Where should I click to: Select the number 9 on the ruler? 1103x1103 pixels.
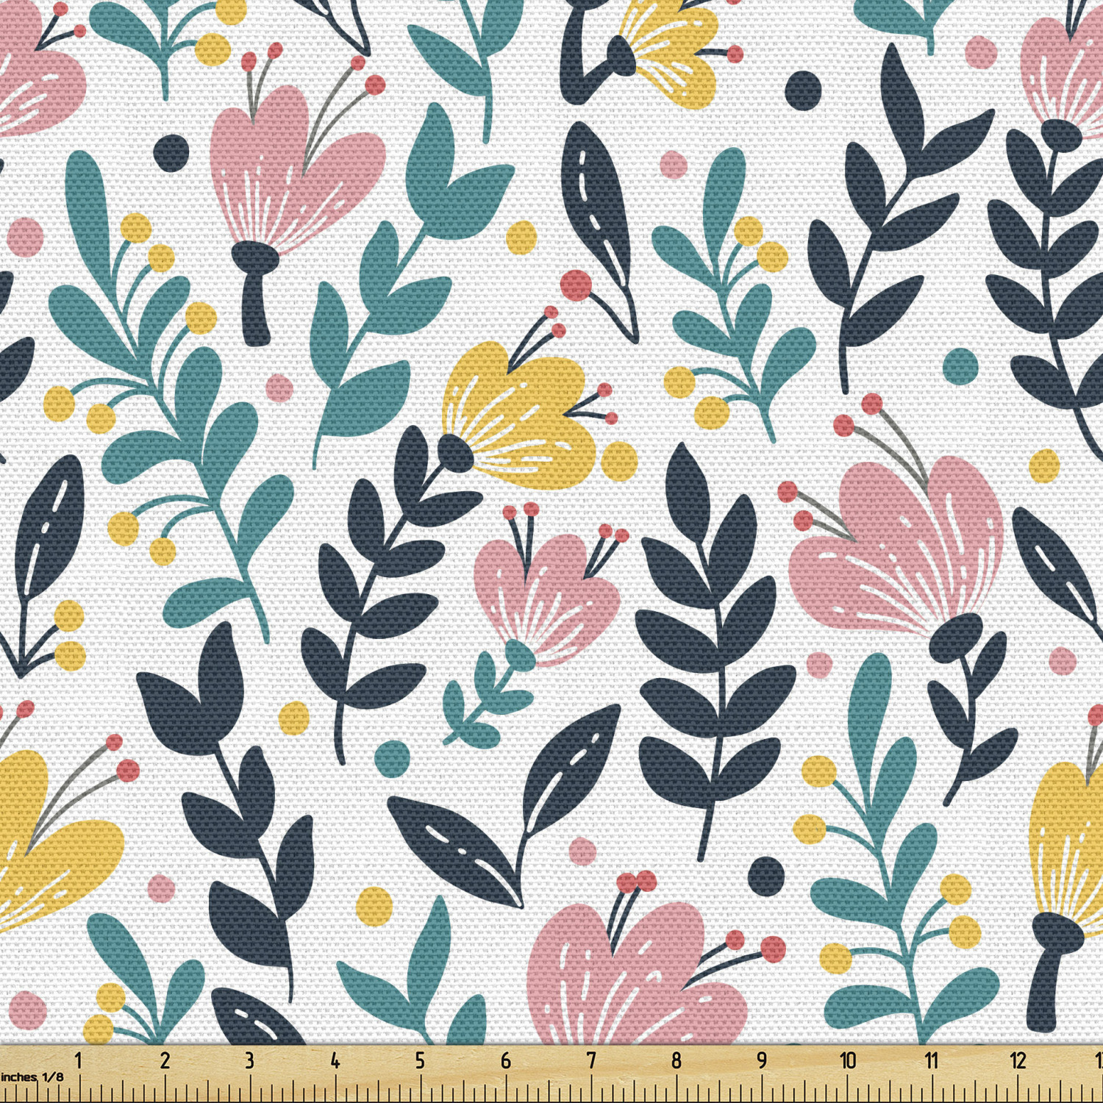click(762, 1060)
